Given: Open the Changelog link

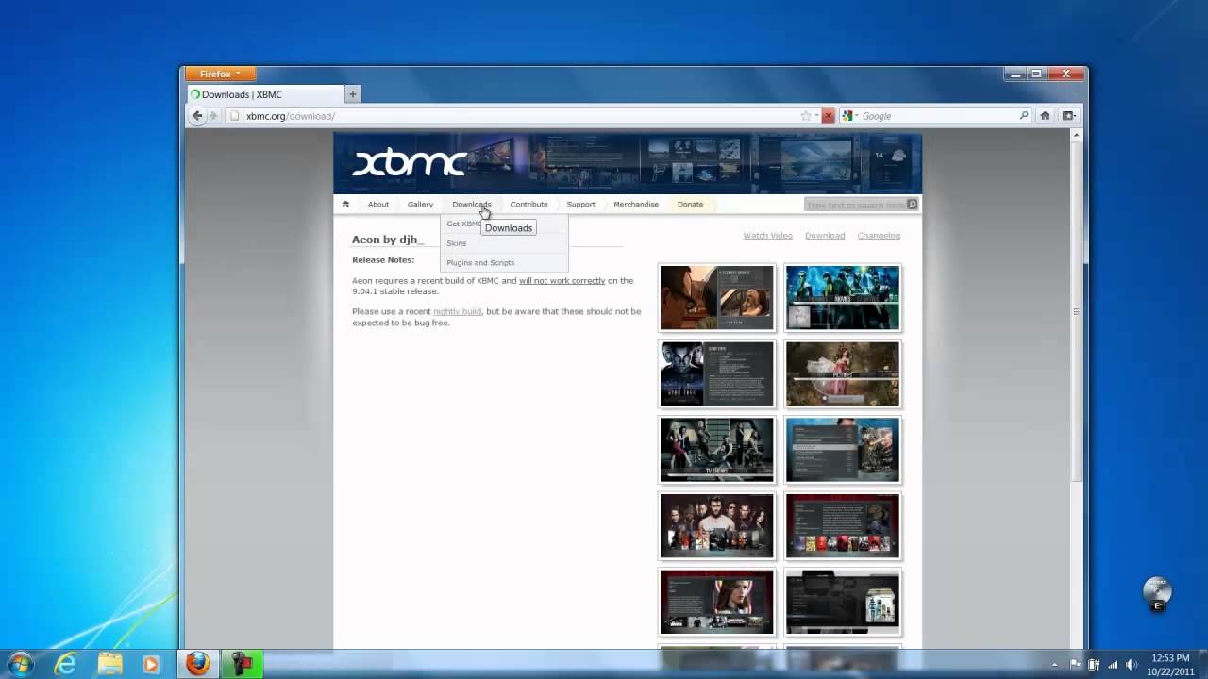Looking at the screenshot, I should pyautogui.click(x=879, y=236).
